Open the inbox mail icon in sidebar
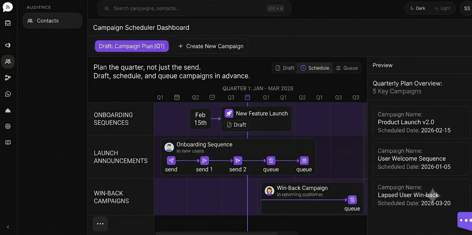Screen dimensions: 472x235 click(8, 23)
